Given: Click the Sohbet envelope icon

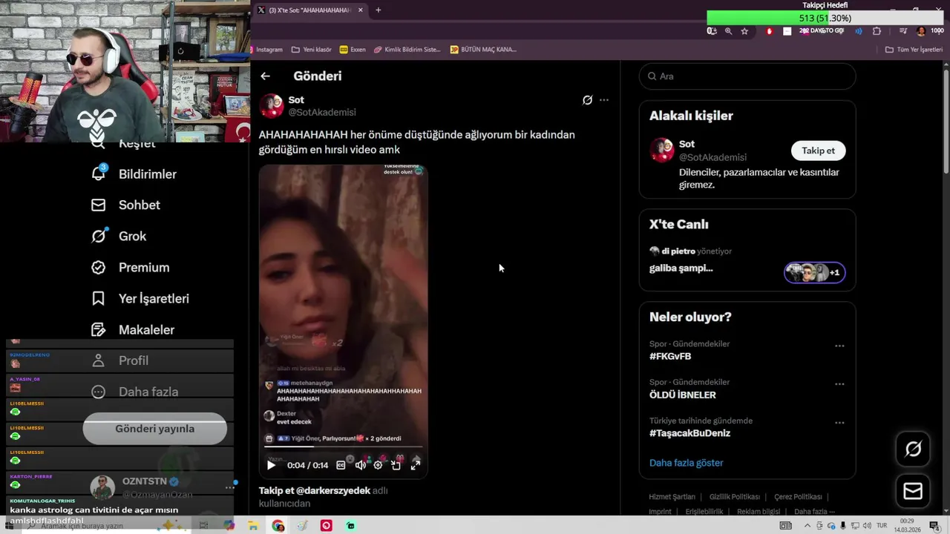Looking at the screenshot, I should (x=98, y=205).
